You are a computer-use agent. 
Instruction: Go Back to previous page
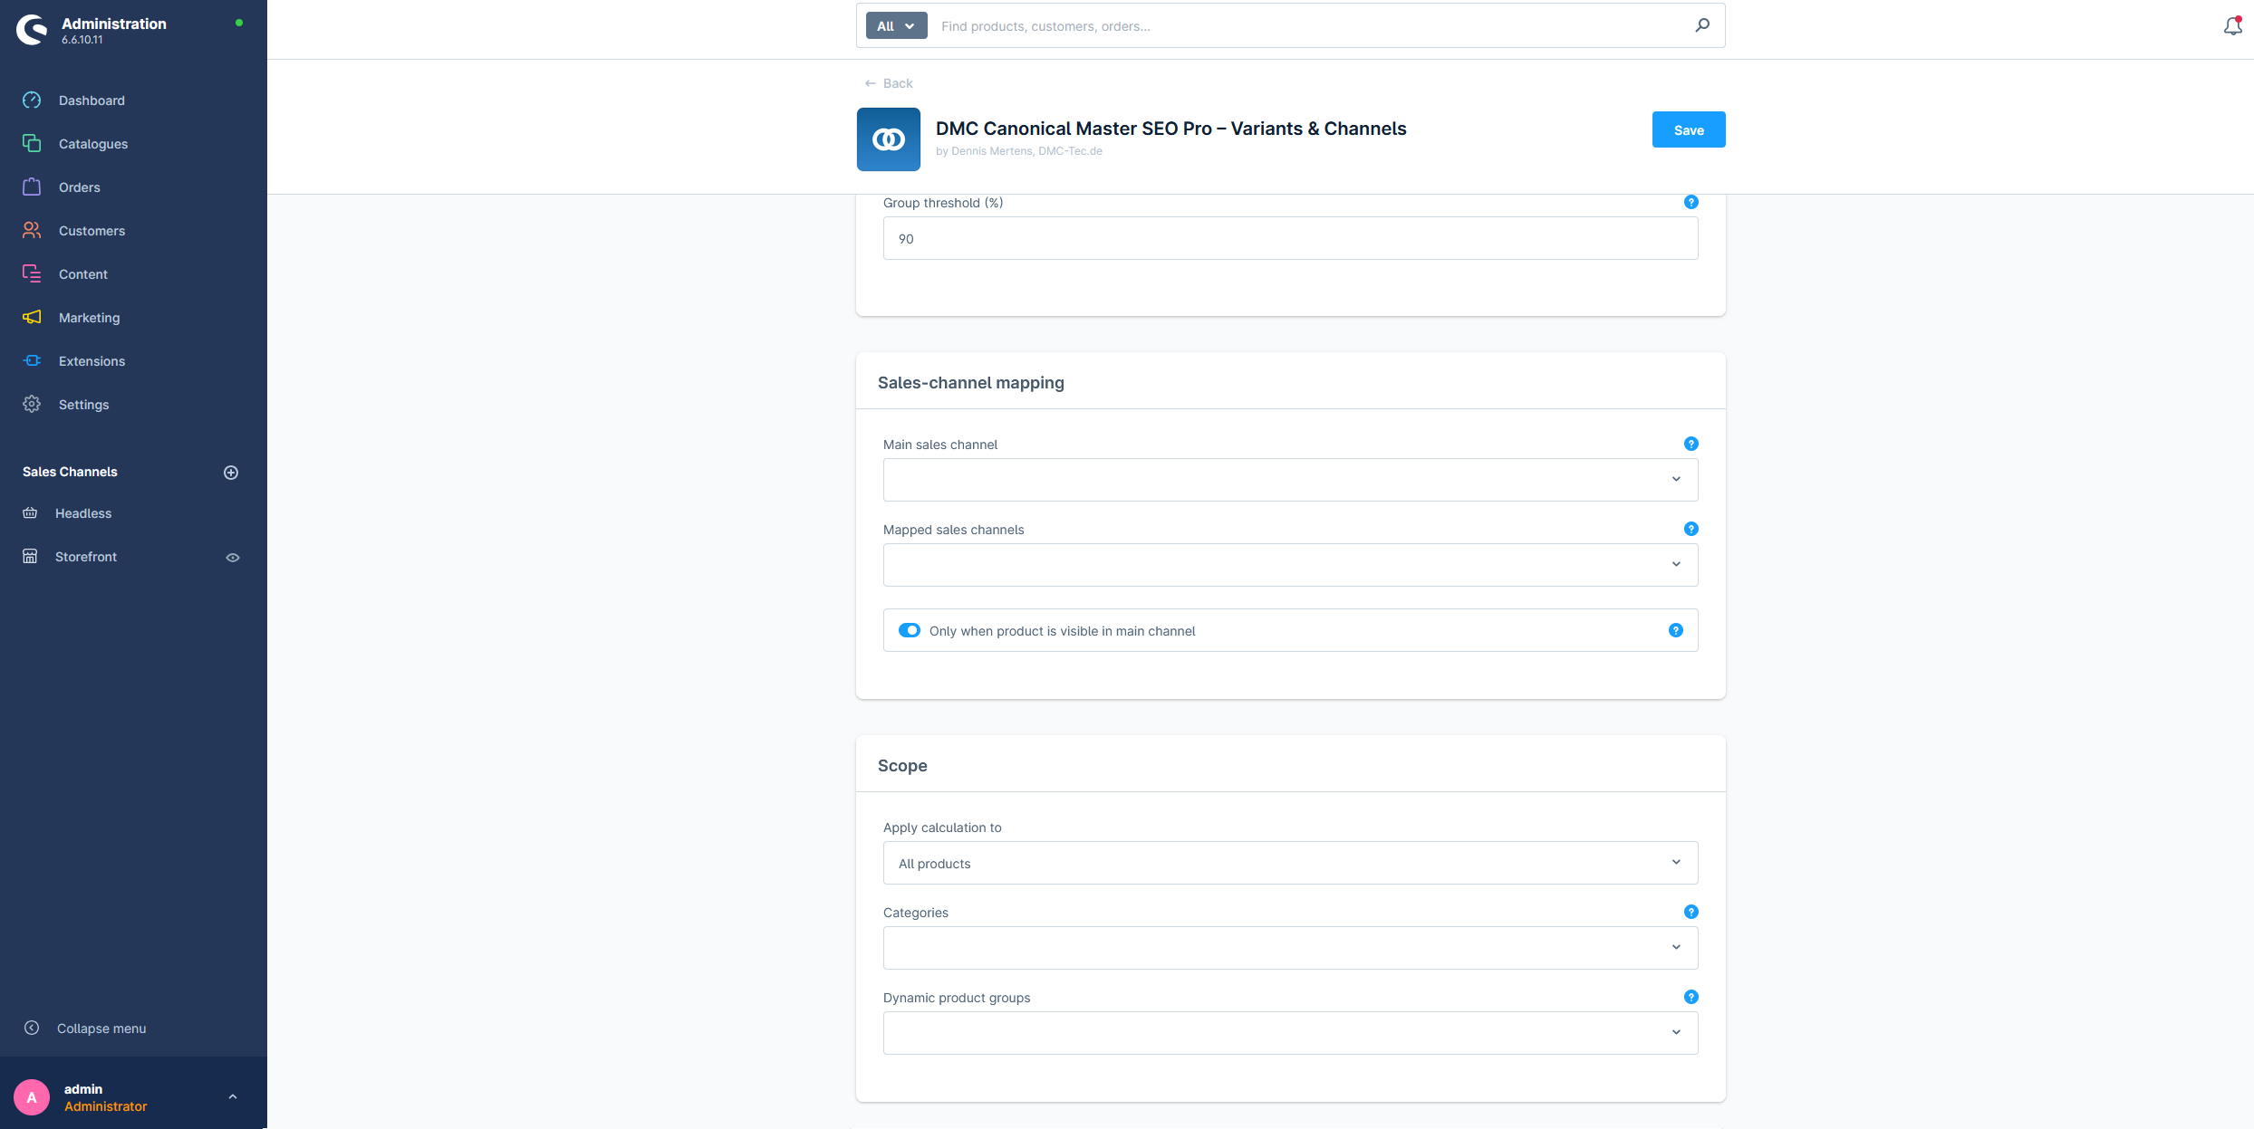(x=888, y=83)
